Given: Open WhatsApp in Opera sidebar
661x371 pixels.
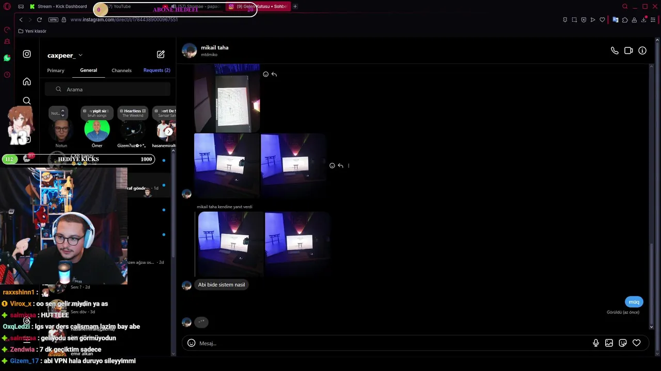Looking at the screenshot, I should click(7, 58).
